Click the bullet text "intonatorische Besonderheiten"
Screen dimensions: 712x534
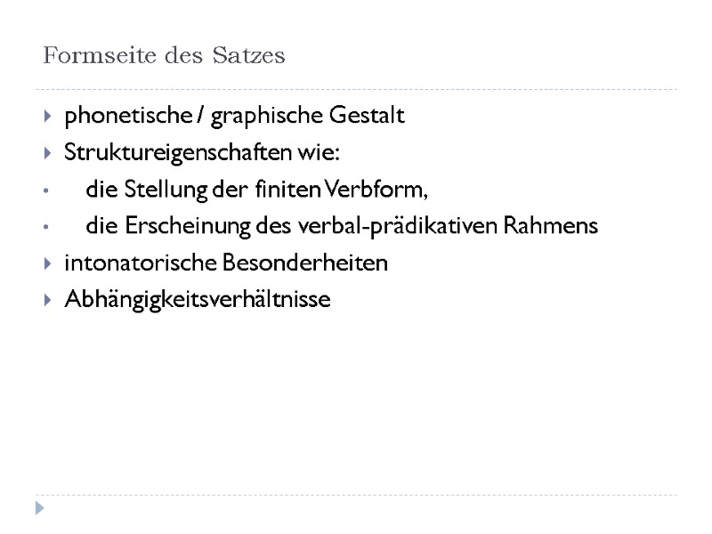[x=226, y=264]
